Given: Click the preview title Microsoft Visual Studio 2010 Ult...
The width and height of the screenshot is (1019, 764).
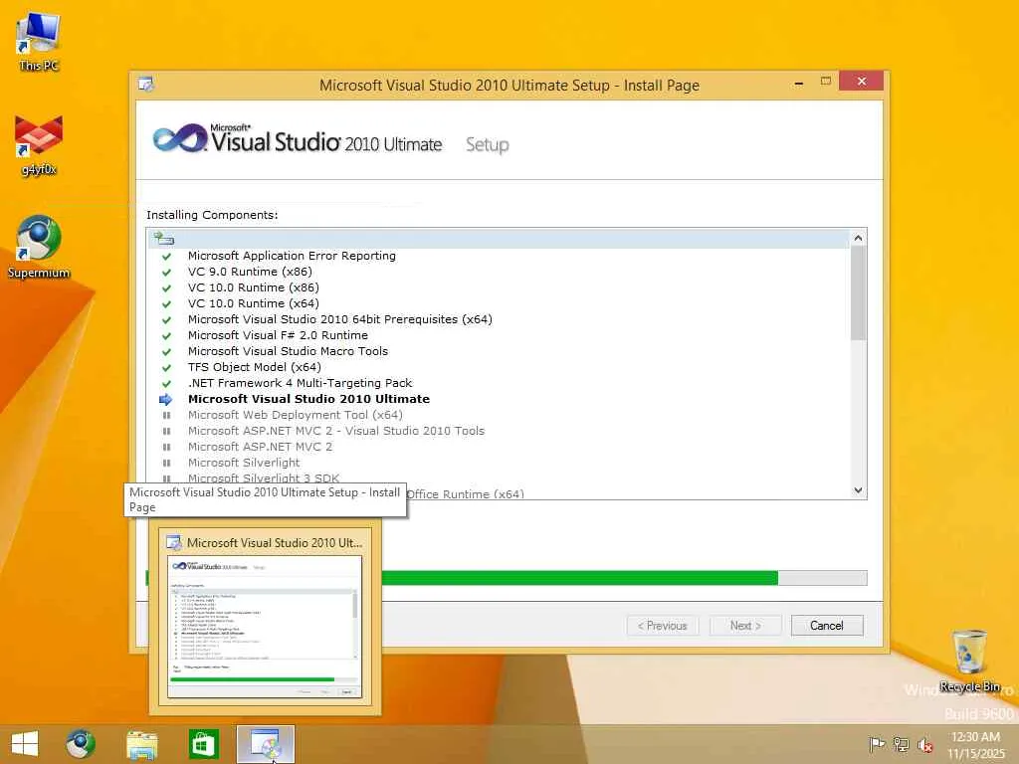Looking at the screenshot, I should pos(275,542).
